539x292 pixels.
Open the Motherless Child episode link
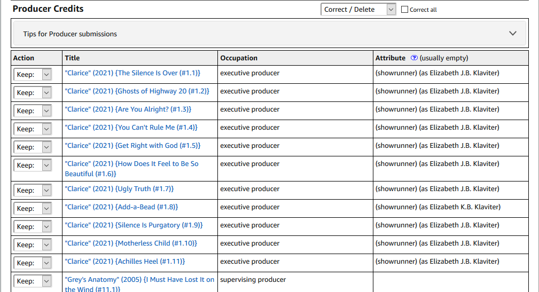coord(131,243)
